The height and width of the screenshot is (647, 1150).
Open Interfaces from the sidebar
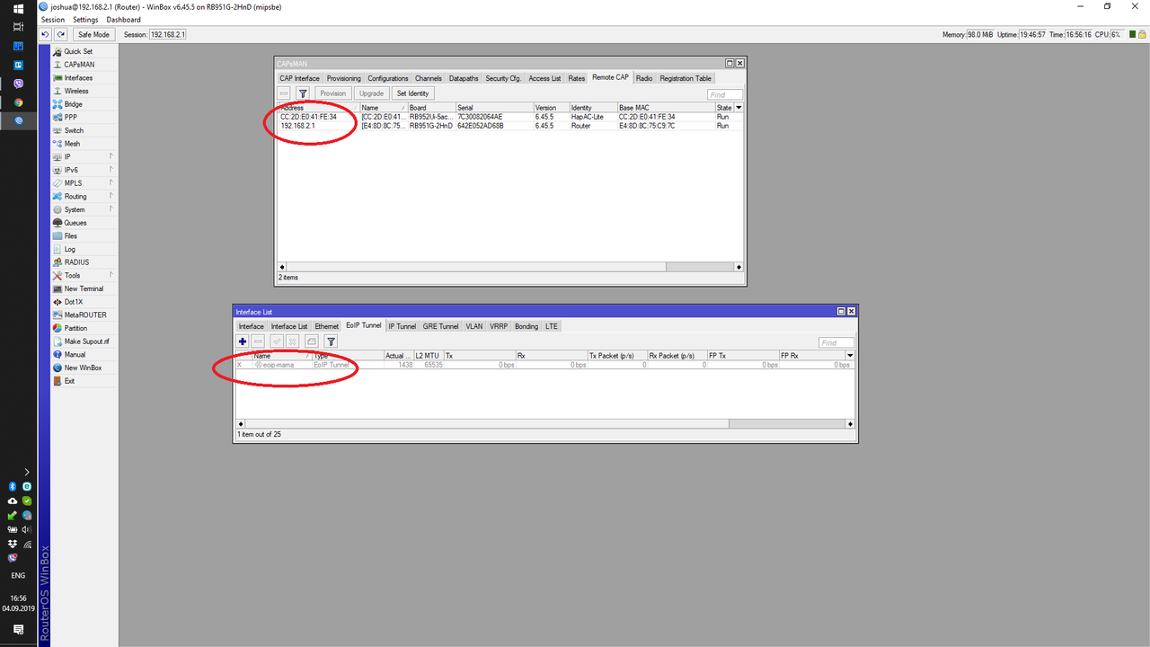click(x=78, y=78)
